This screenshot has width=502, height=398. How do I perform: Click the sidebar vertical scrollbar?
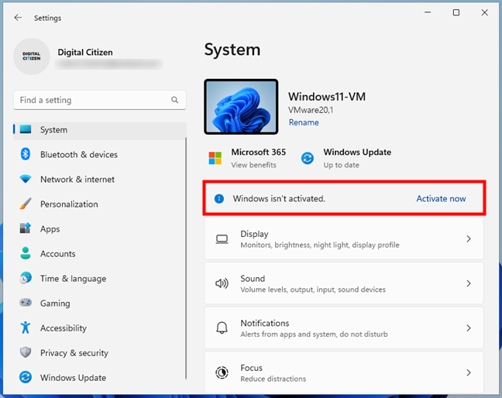(186, 258)
